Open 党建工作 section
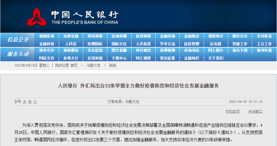Image resolution: width=277 pixels, height=146 pixels. tap(240, 44)
